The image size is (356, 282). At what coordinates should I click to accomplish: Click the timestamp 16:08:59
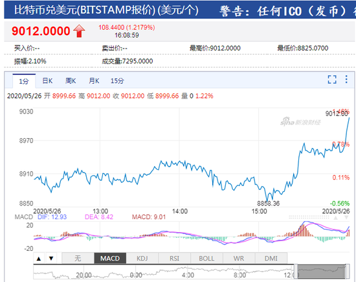point(127,35)
